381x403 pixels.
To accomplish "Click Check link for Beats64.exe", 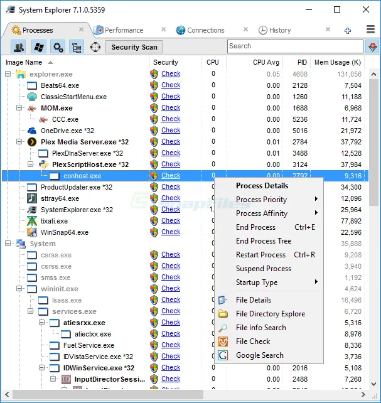I will click(171, 85).
